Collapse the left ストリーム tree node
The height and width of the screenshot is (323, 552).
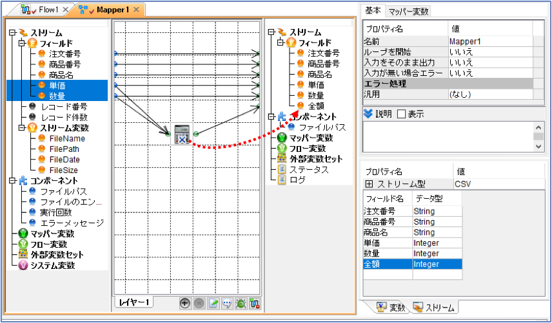pos(13,33)
